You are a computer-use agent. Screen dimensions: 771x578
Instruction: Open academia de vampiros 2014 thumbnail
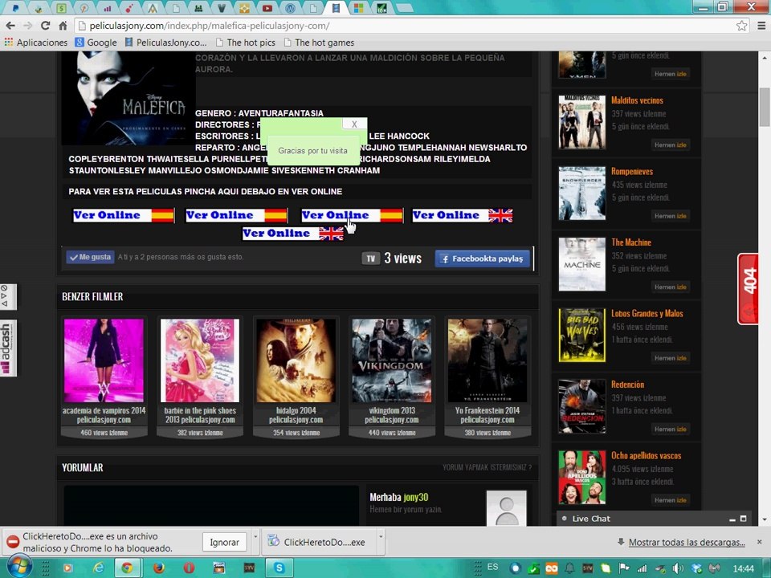click(104, 360)
